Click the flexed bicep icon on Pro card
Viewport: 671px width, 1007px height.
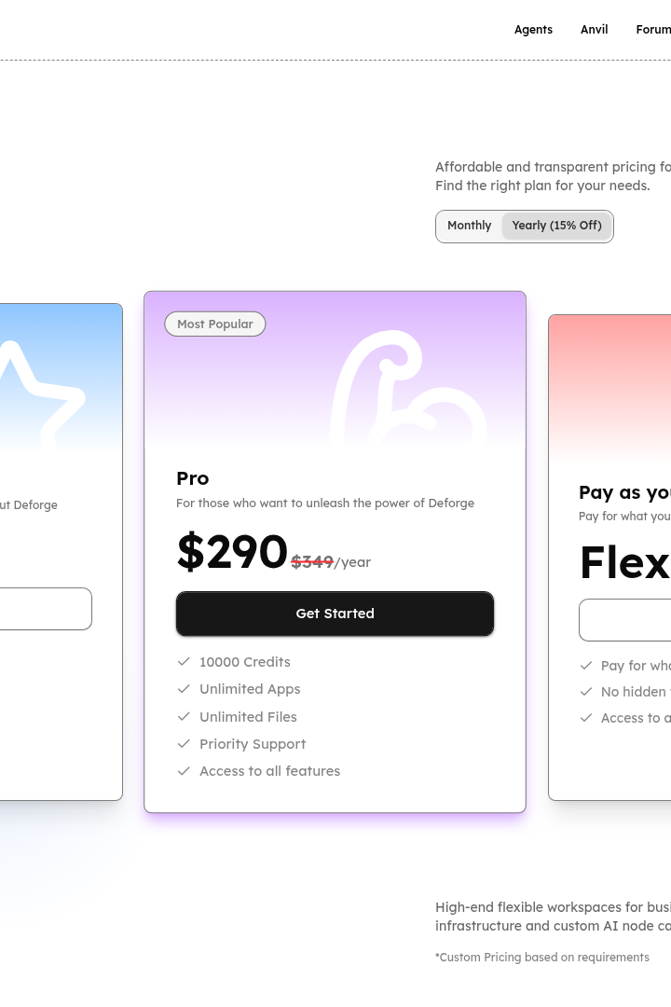tap(409, 387)
